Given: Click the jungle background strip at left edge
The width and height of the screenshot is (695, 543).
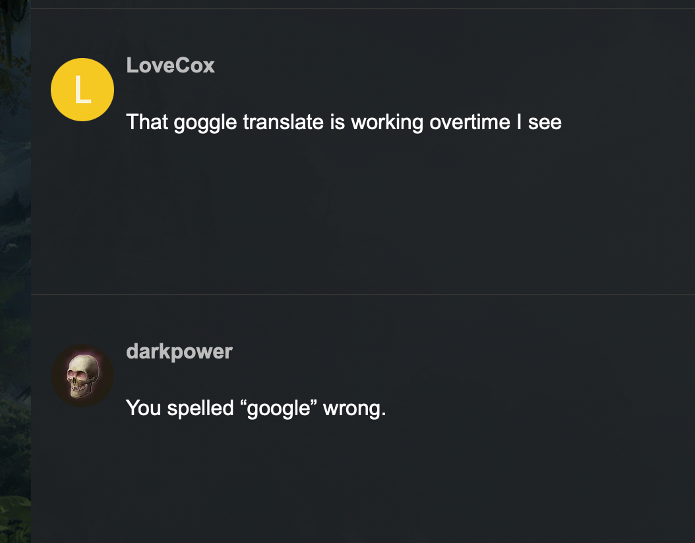Looking at the screenshot, I should (15, 264).
